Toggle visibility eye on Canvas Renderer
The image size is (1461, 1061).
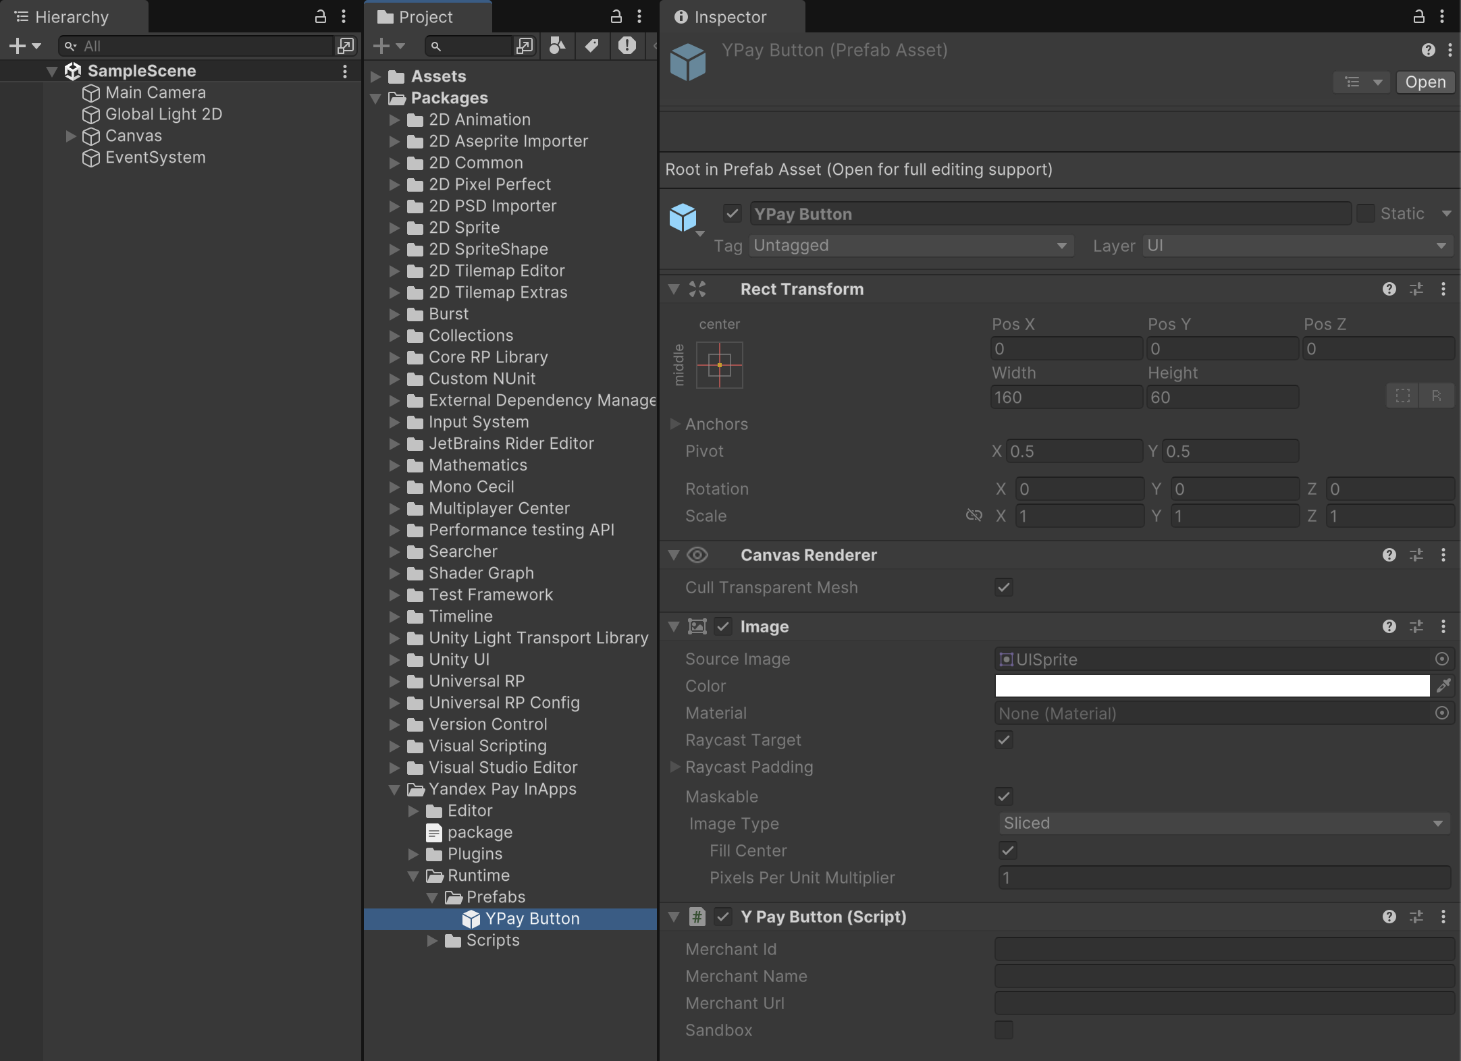[x=697, y=555]
